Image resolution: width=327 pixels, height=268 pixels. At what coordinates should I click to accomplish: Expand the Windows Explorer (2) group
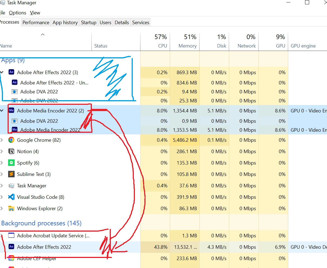[x=2, y=209]
